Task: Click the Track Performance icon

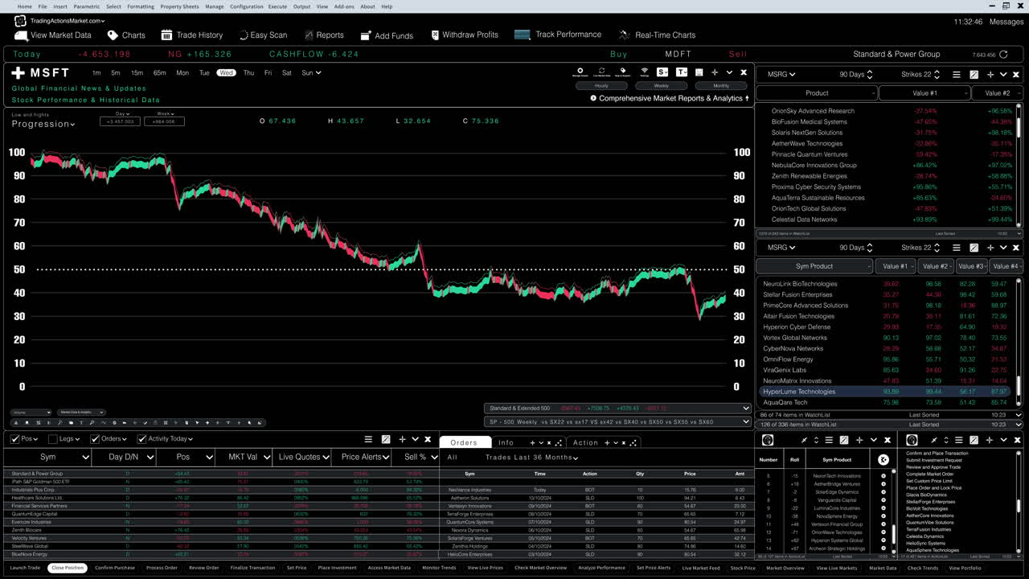Action: pos(521,35)
